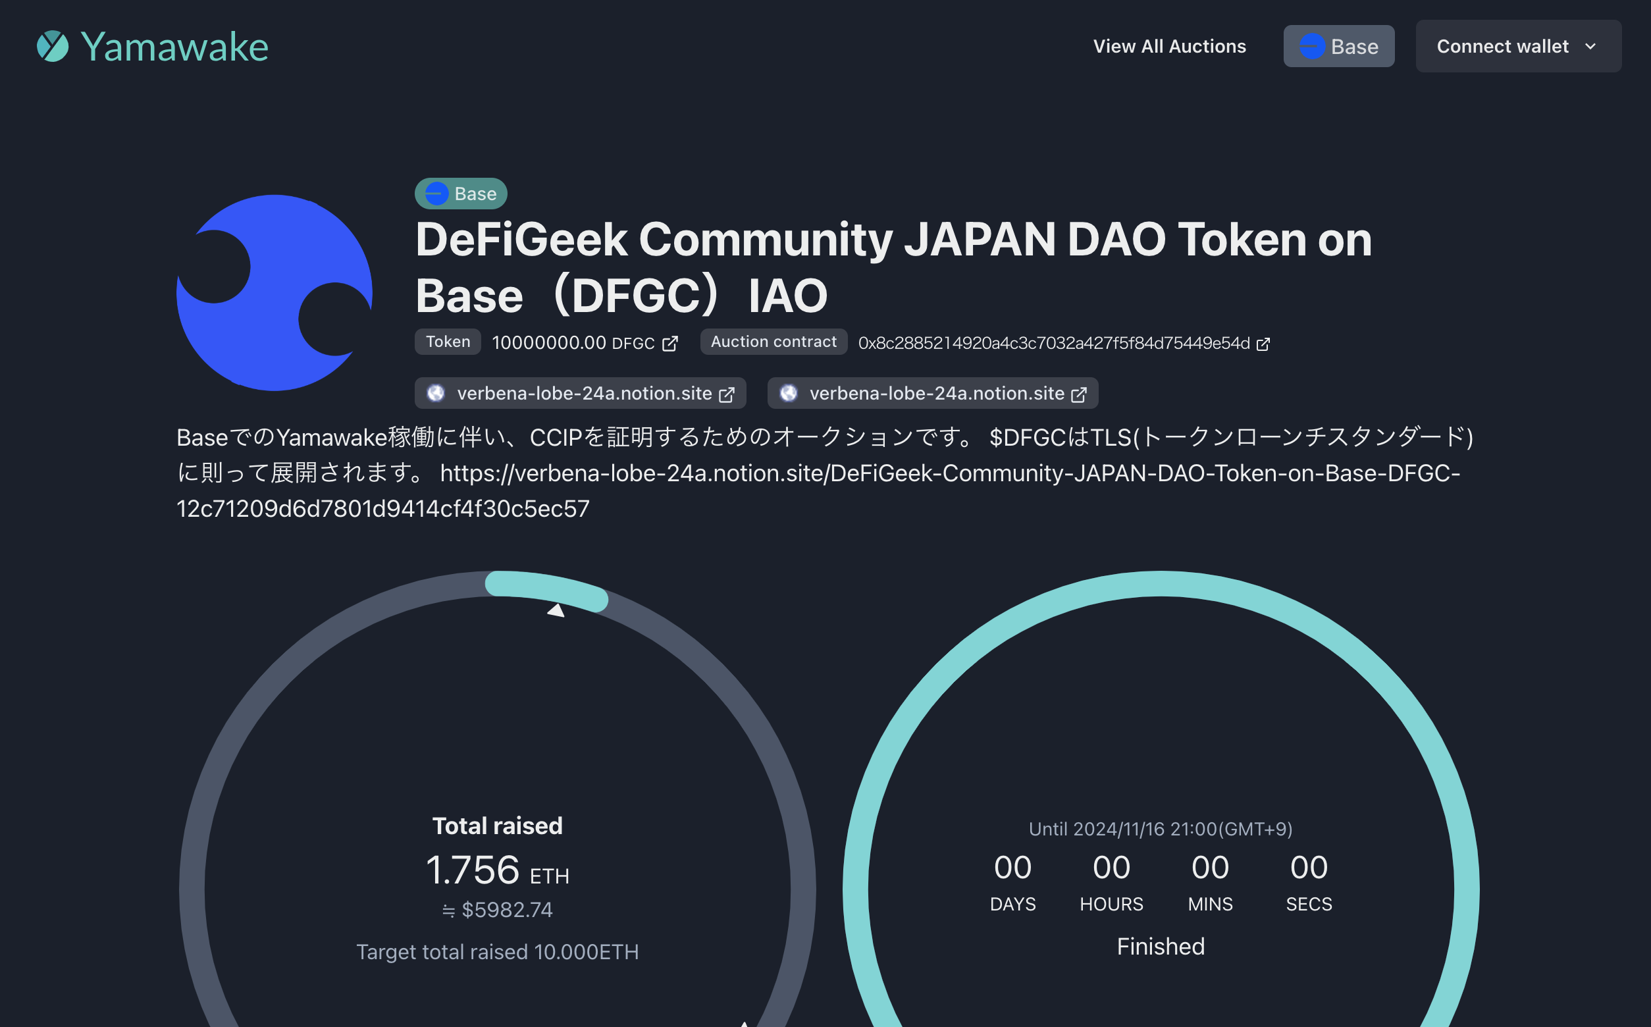Click the notion.site URL in description
This screenshot has width=1651, height=1027.
point(818,490)
